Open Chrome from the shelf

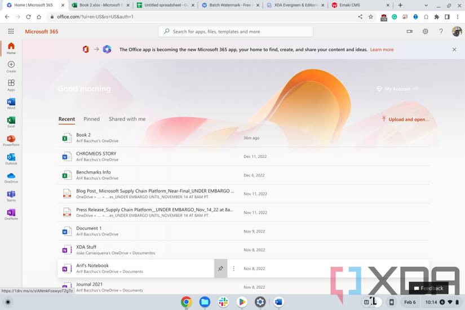pyautogui.click(x=186, y=302)
